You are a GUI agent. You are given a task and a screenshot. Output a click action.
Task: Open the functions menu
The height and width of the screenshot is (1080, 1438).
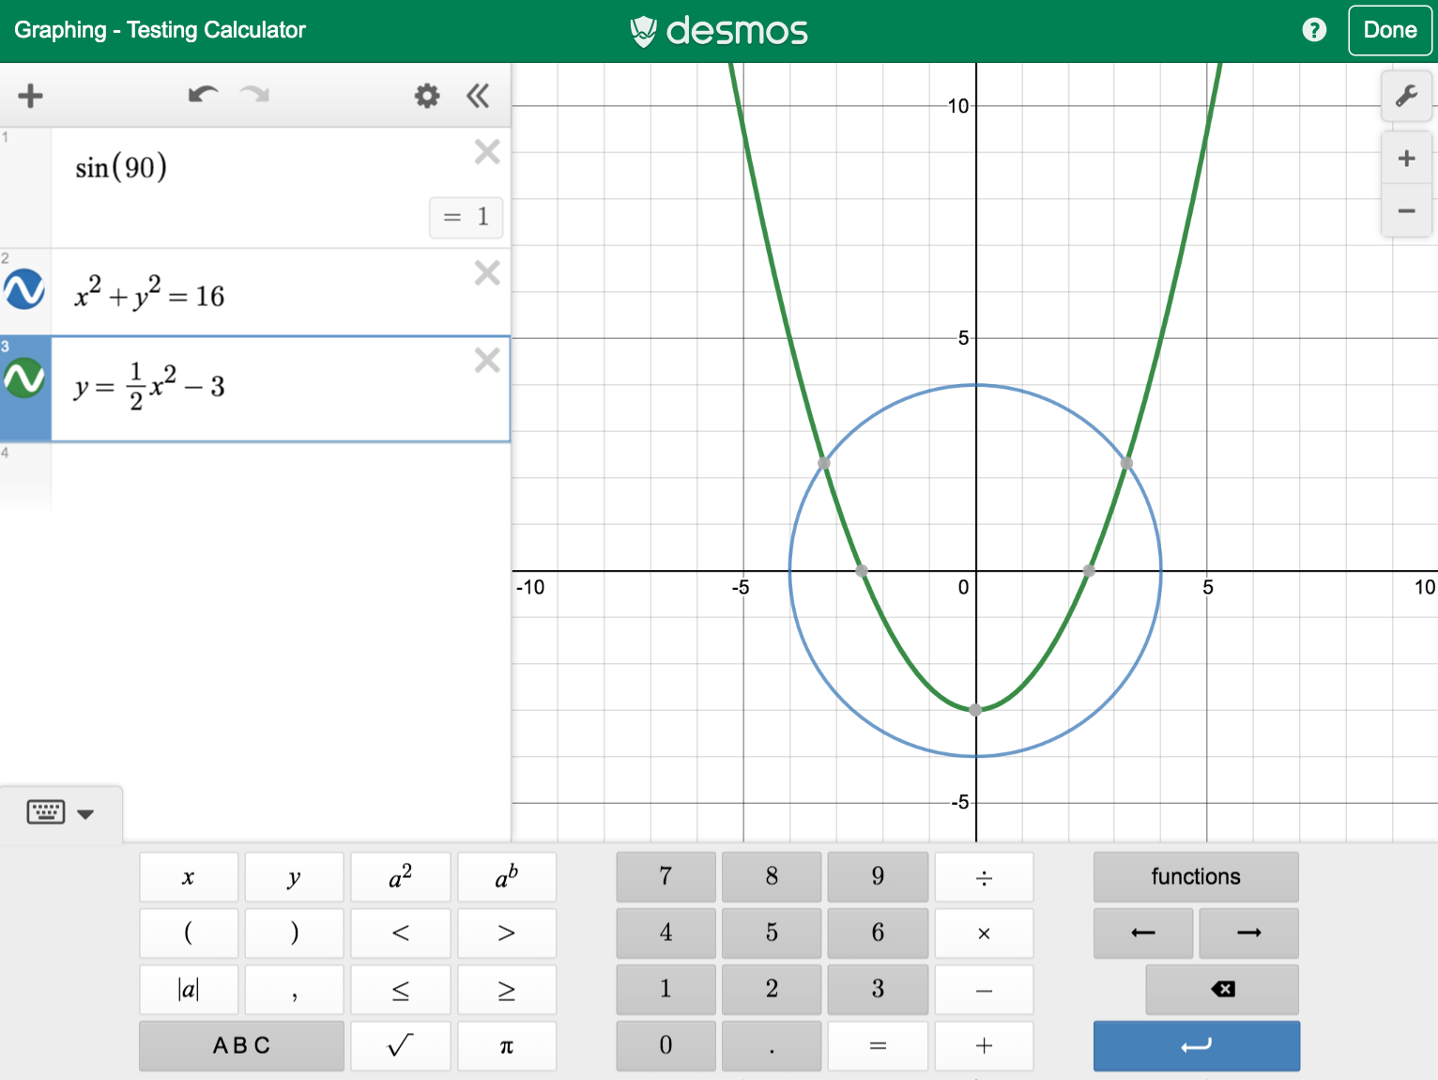click(1195, 876)
